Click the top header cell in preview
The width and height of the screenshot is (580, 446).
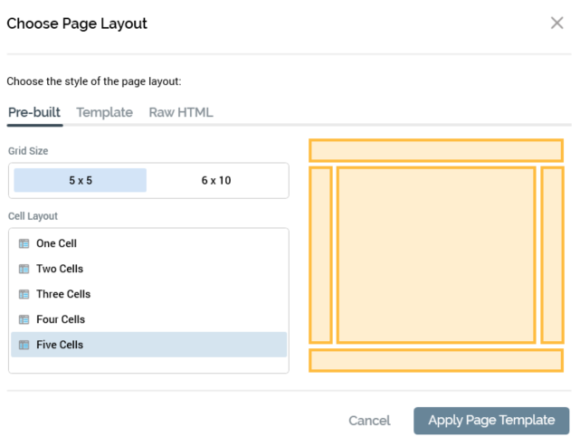point(435,150)
